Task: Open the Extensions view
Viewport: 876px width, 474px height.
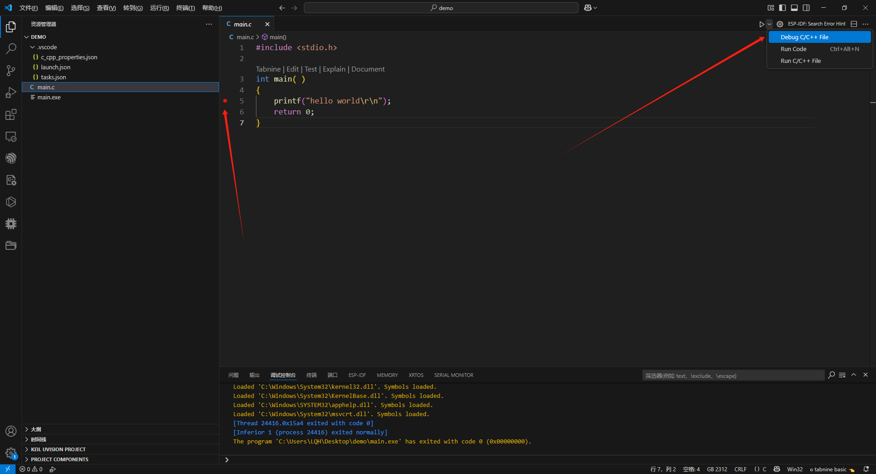Action: point(11,114)
